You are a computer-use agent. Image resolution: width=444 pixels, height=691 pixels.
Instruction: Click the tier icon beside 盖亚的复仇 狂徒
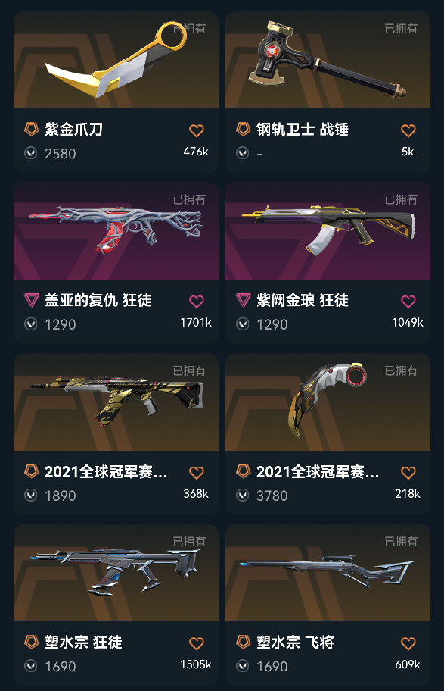(31, 300)
